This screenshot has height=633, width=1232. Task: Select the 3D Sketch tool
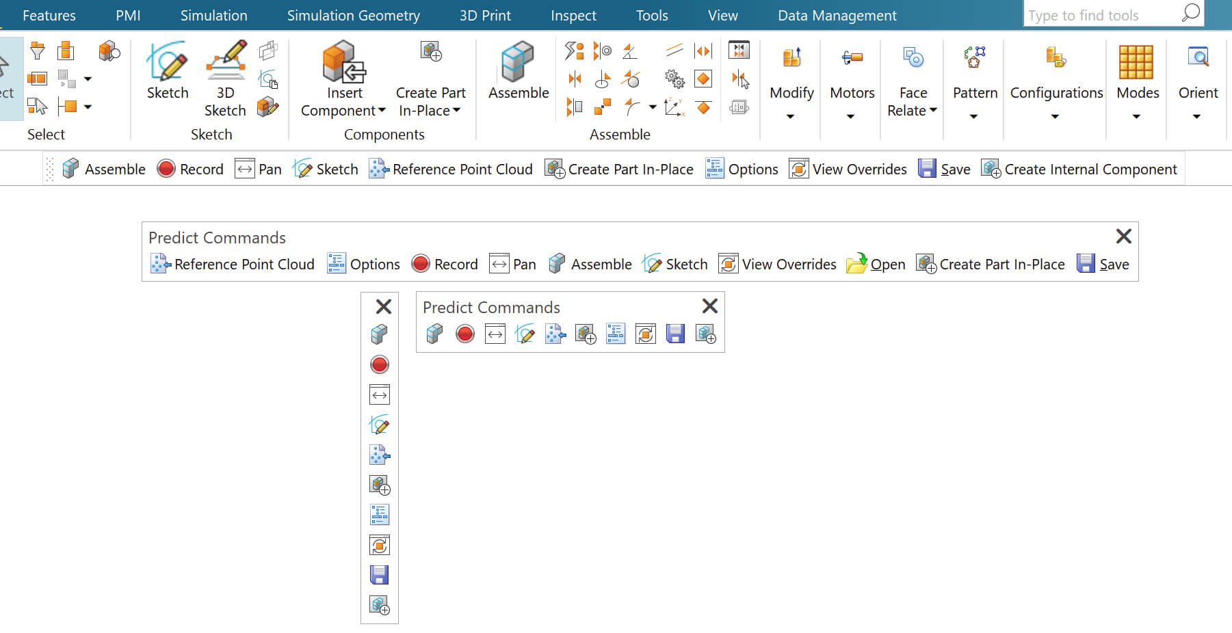(x=225, y=78)
